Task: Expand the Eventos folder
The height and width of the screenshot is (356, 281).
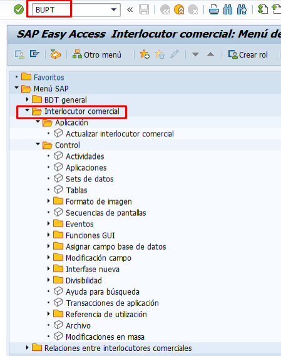Action: (x=48, y=223)
